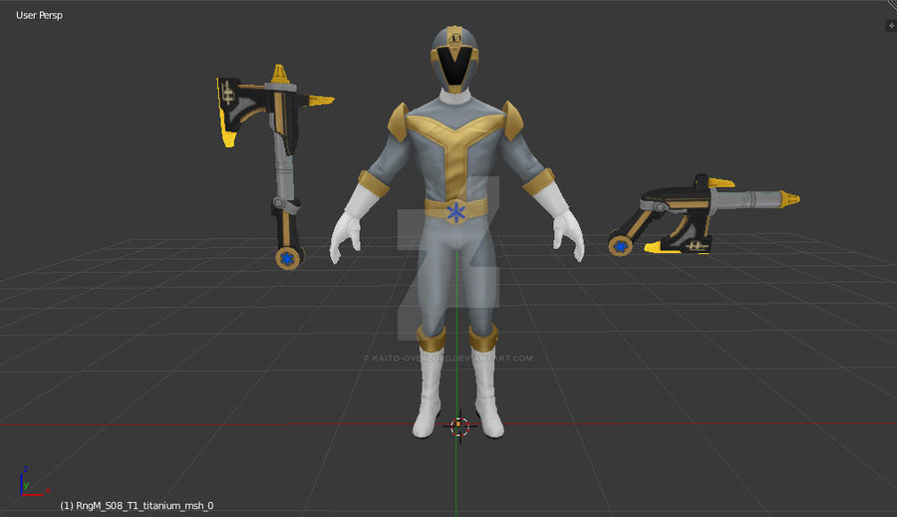Click the striped area-split corner widget
Viewport: 897px width, 517px height.
point(892,5)
